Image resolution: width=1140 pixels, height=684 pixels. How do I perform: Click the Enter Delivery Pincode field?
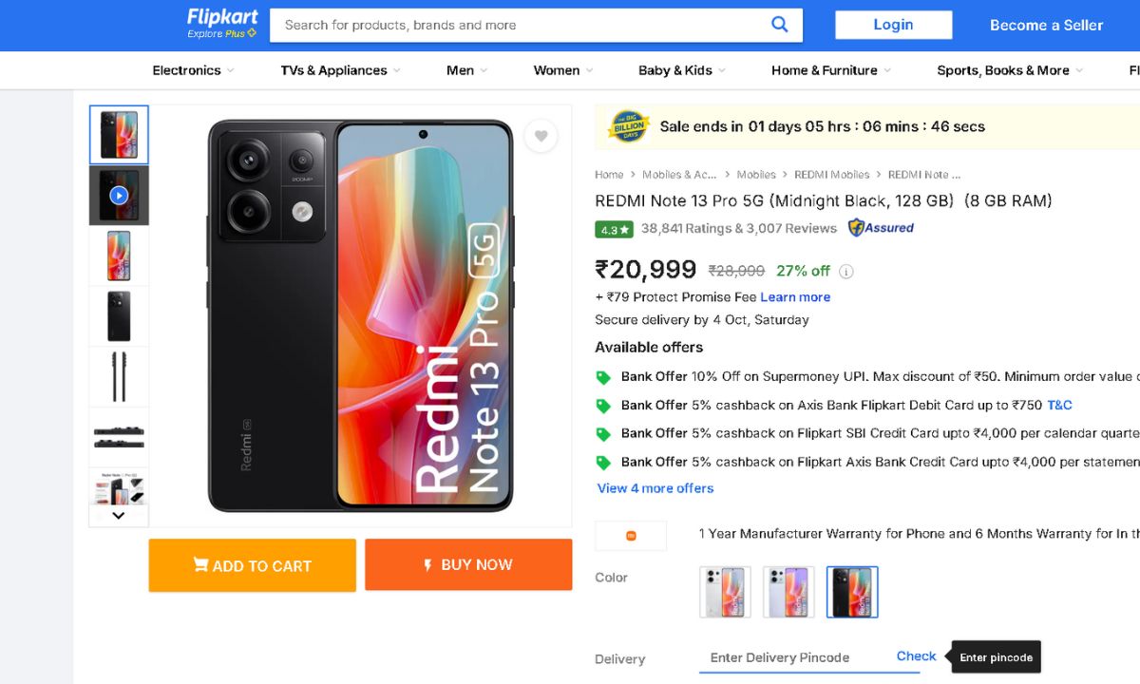tap(793, 657)
